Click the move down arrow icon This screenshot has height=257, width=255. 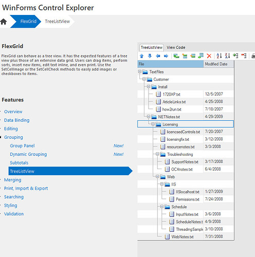coord(150,56)
